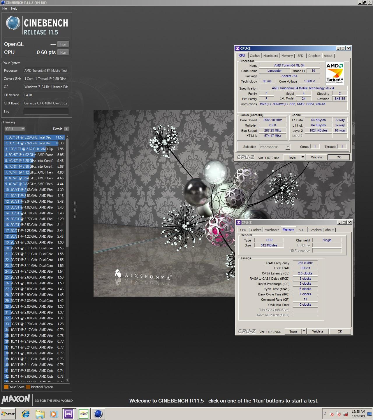Image resolution: width=373 pixels, height=420 pixels.
Task: Click the network tray icon with red X
Action: coord(345,414)
